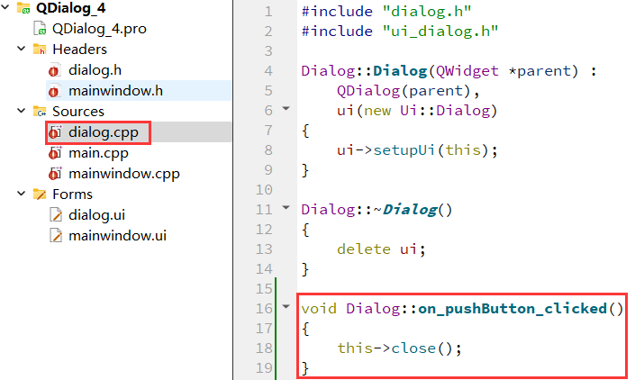Click the mainwindow.h header file icon
This screenshot has width=635, height=380.
pyautogui.click(x=55, y=91)
